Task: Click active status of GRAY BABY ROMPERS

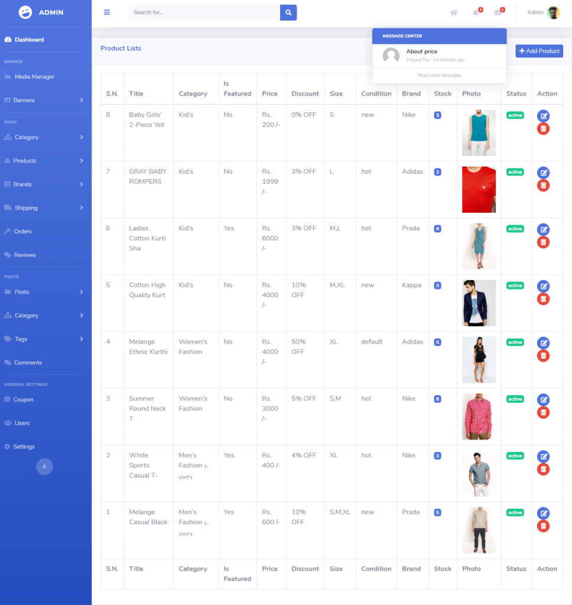Action: pyautogui.click(x=515, y=172)
